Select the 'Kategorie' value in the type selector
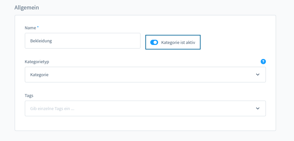The width and height of the screenshot is (294, 141). pos(40,75)
